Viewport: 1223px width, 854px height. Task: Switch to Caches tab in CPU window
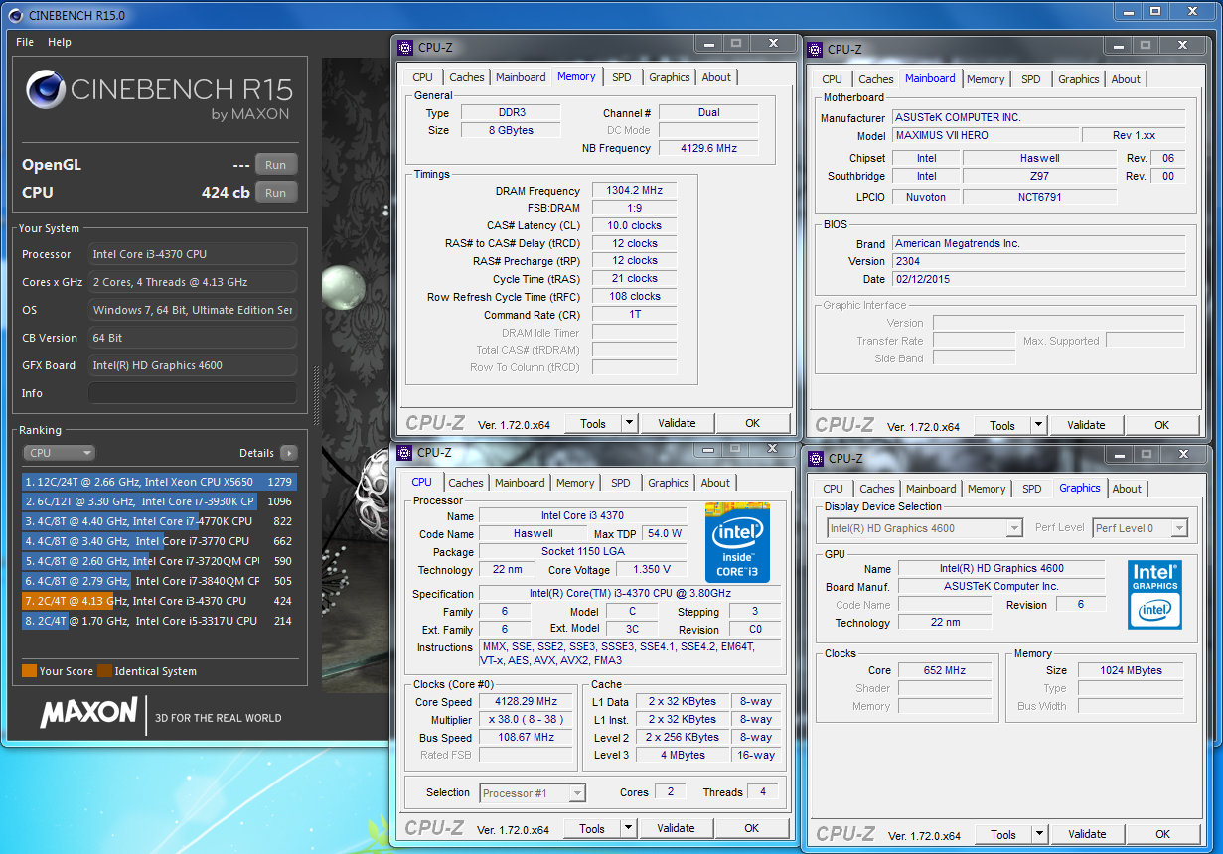pos(465,483)
